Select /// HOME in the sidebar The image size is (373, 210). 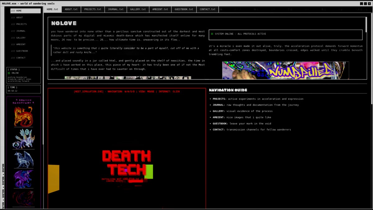25,11
